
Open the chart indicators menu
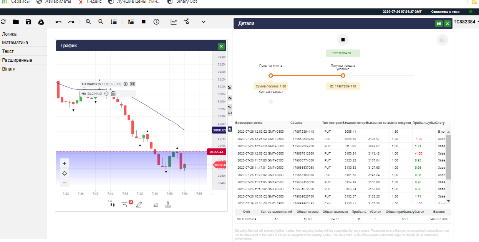click(x=124, y=204)
